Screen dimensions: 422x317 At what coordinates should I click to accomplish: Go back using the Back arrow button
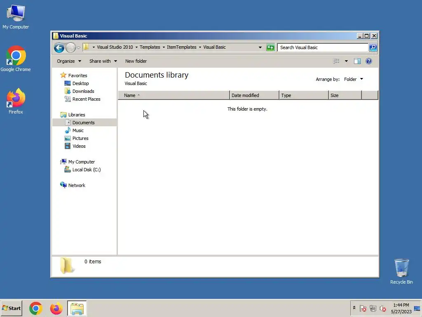pyautogui.click(x=59, y=48)
